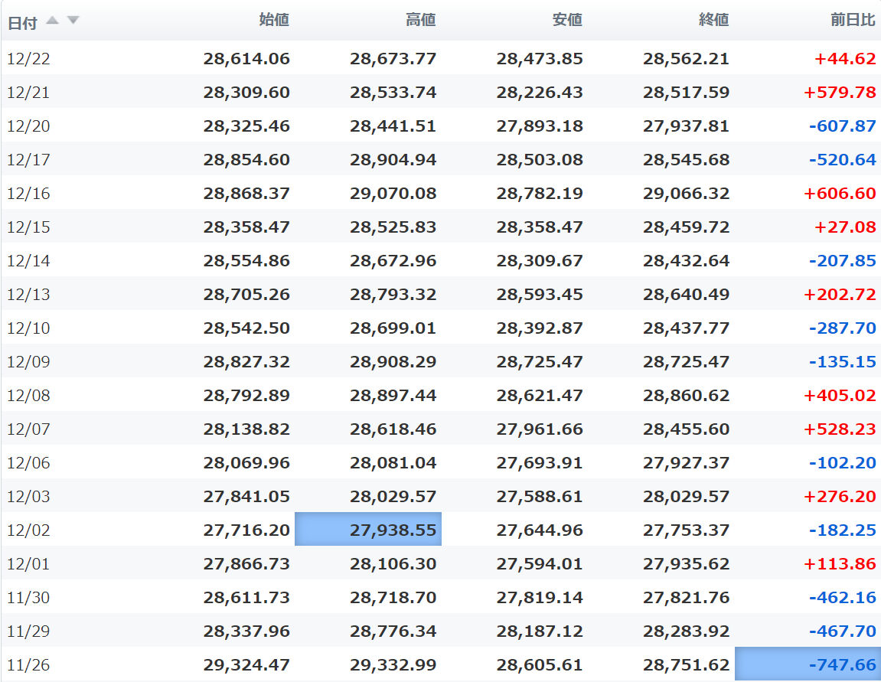Select the 12/13 date cell
The width and height of the screenshot is (881, 682).
click(x=28, y=295)
